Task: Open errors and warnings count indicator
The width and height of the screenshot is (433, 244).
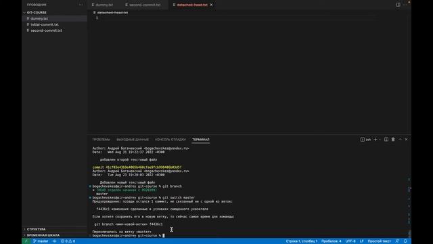Action: click(x=68, y=241)
